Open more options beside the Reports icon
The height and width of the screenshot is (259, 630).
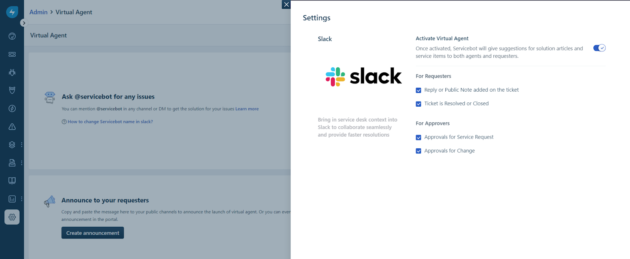tap(22, 199)
